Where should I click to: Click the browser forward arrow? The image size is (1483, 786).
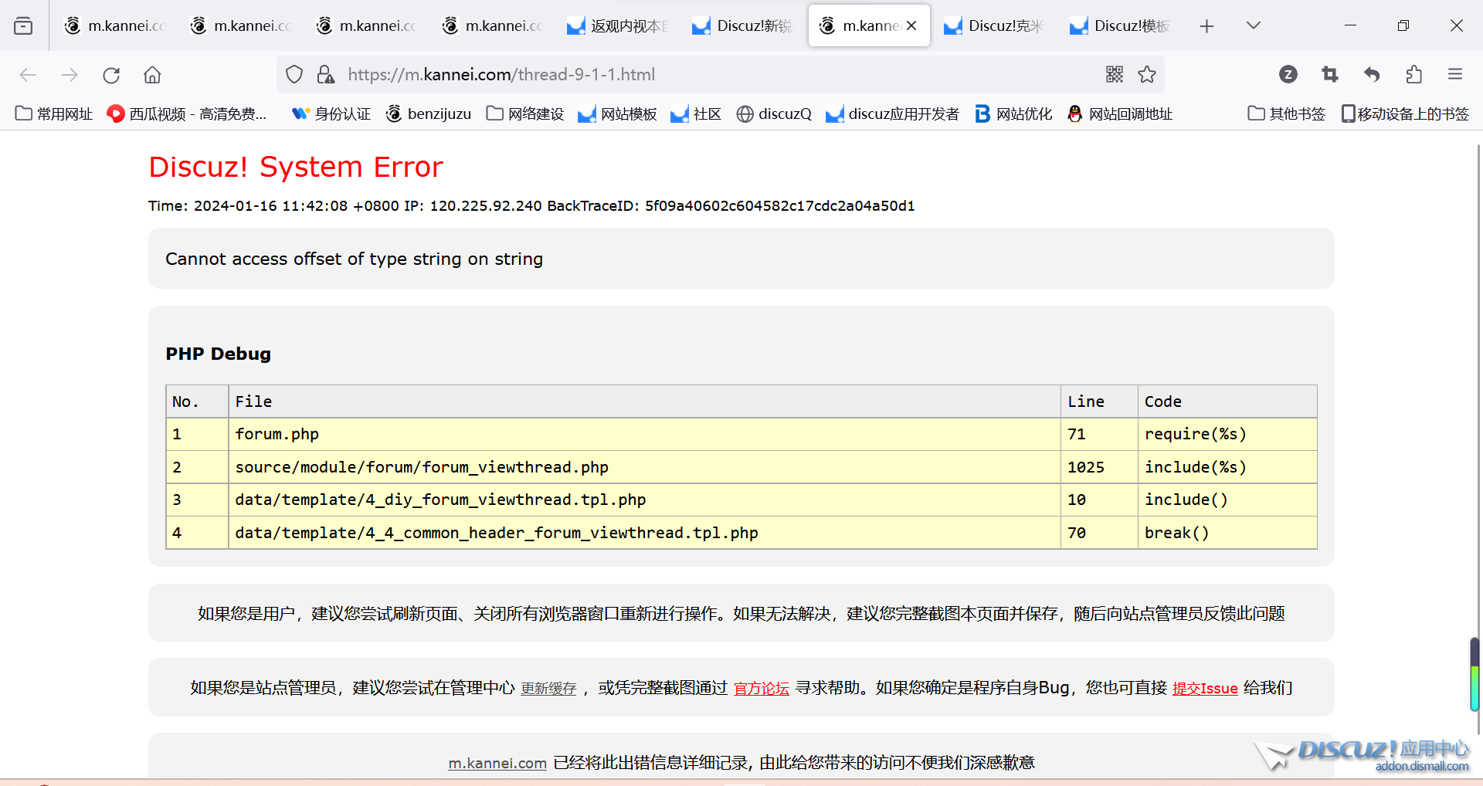coord(70,75)
